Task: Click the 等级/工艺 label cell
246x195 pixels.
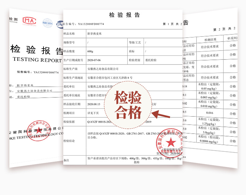Action: pyautogui.click(x=135, y=42)
